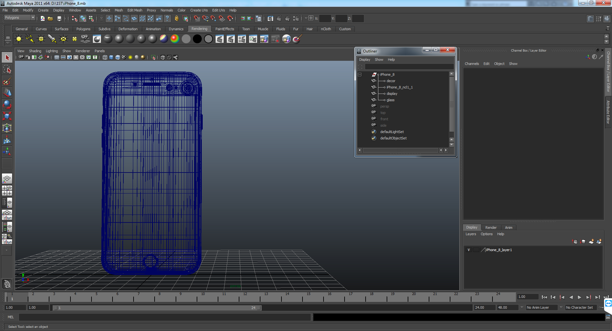Select the Universal Manipulator tool

coord(7,128)
